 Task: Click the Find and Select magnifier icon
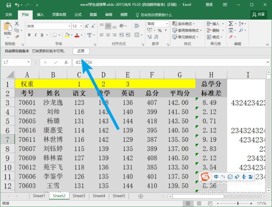[x=241, y=31]
